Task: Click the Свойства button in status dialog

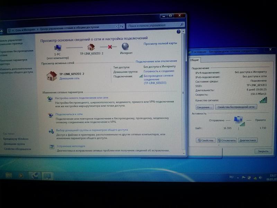Action: [x=206, y=140]
